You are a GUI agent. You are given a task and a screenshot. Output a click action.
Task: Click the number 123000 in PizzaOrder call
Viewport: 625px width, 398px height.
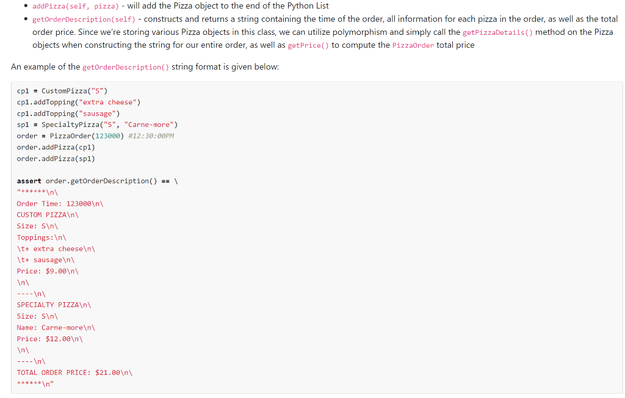[x=107, y=136]
